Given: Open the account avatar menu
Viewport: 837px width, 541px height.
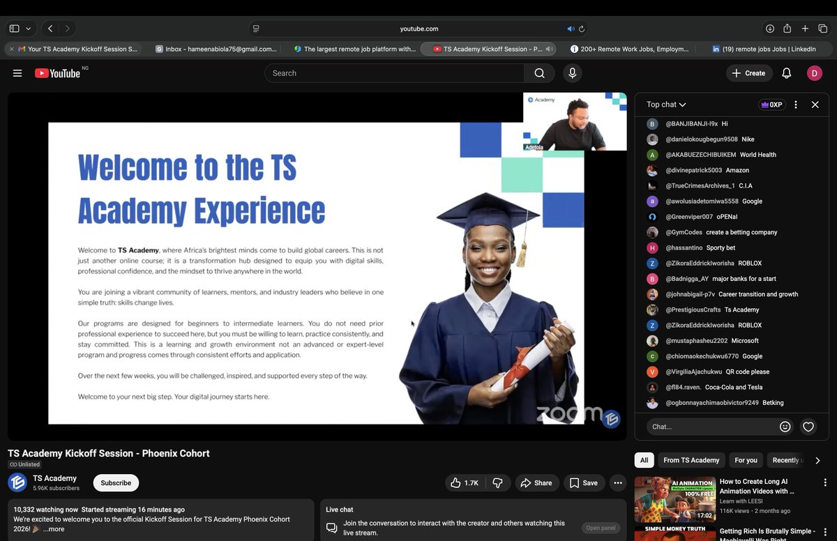Looking at the screenshot, I should point(815,73).
